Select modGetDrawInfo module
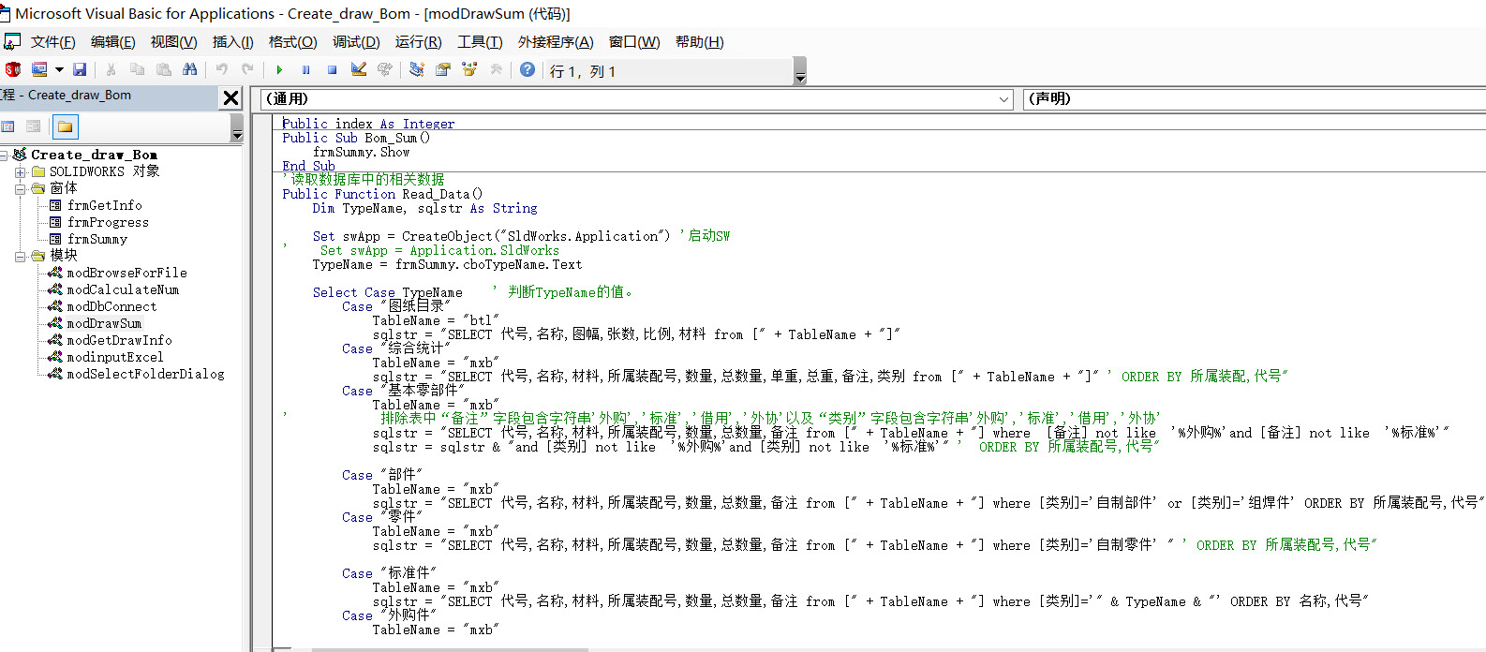The width and height of the screenshot is (1486, 652). pyautogui.click(x=119, y=340)
